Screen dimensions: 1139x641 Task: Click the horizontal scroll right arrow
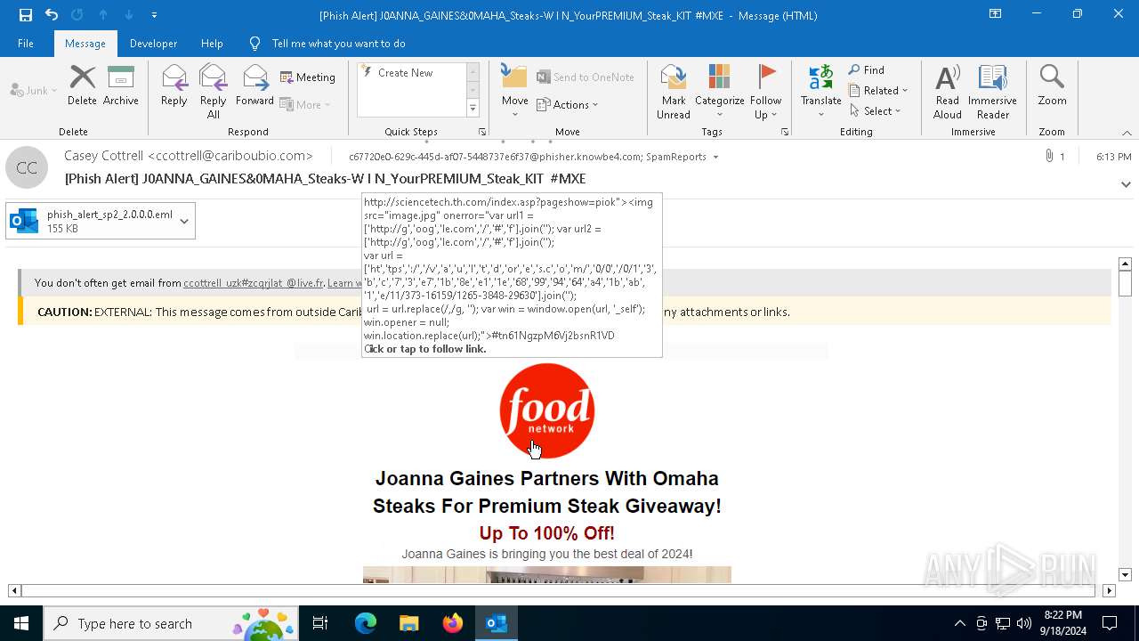tap(1109, 590)
